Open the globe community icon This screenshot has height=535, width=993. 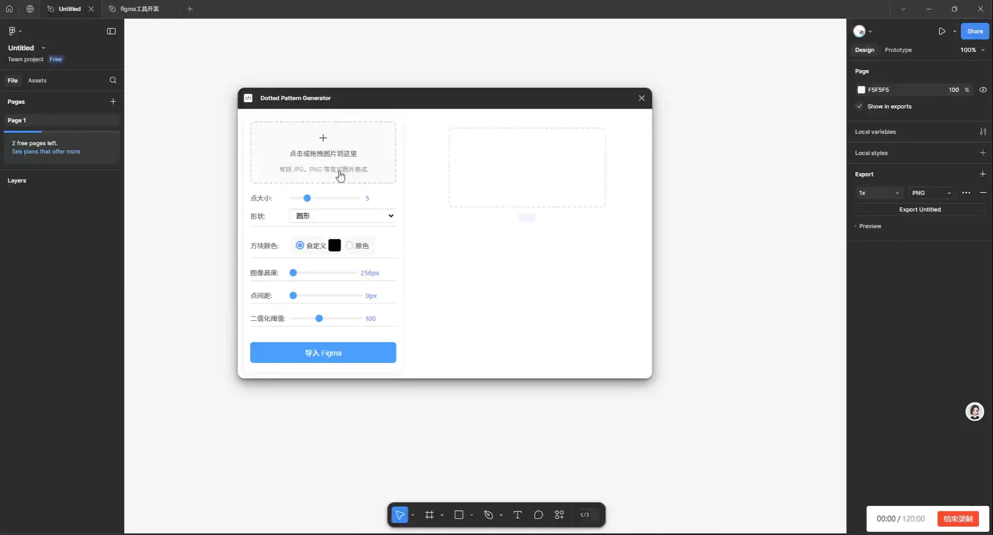[x=30, y=9]
